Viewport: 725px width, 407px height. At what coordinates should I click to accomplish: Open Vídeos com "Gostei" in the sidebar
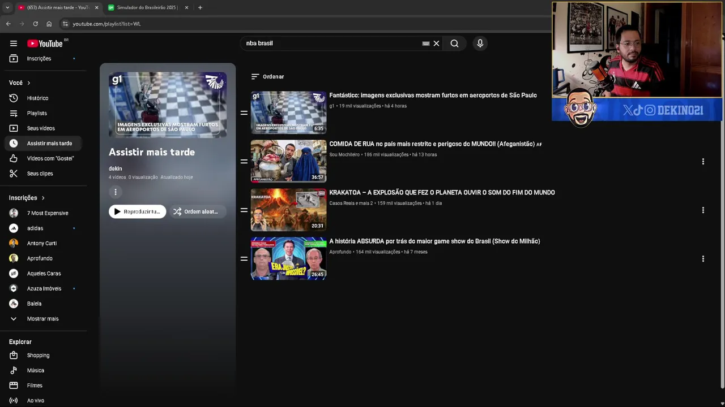click(44, 158)
